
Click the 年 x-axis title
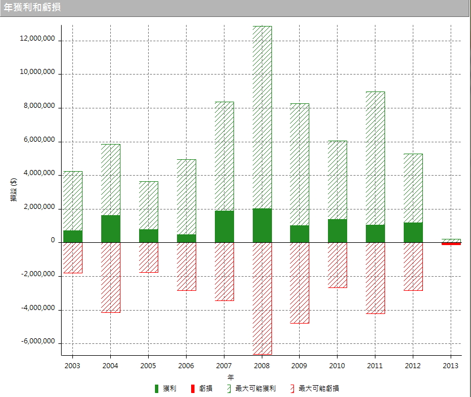(230, 377)
